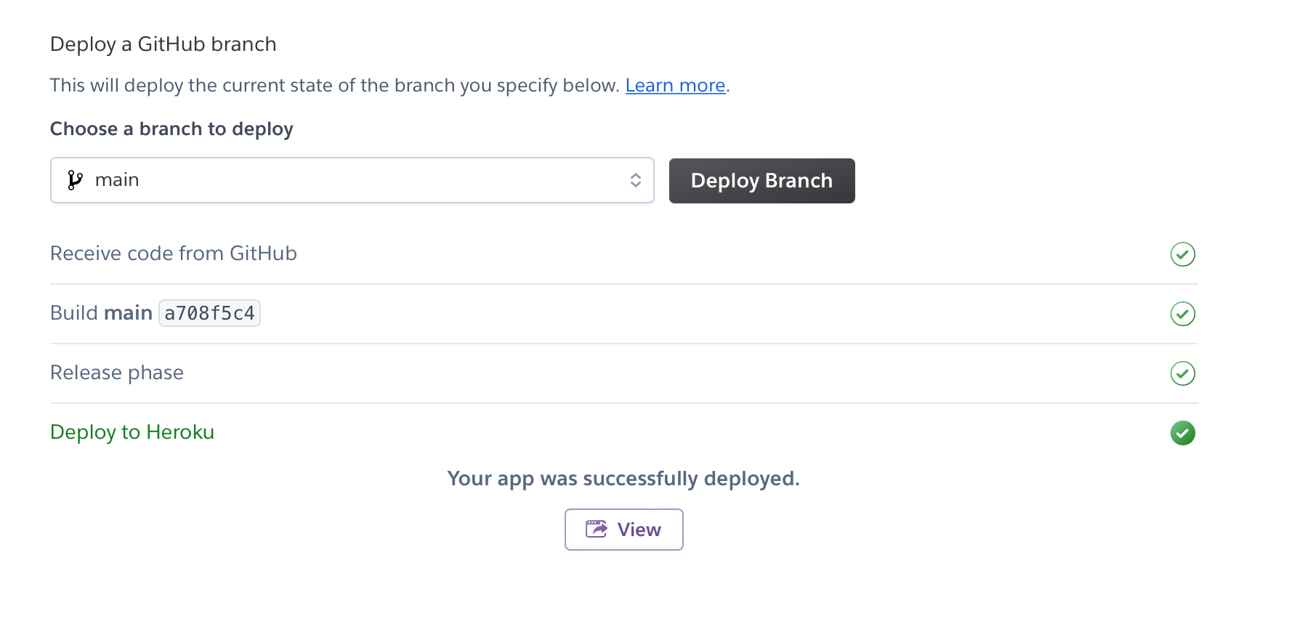The width and height of the screenshot is (1305, 632).
Task: Click the Receive code from GitHub step
Action: [x=174, y=254]
